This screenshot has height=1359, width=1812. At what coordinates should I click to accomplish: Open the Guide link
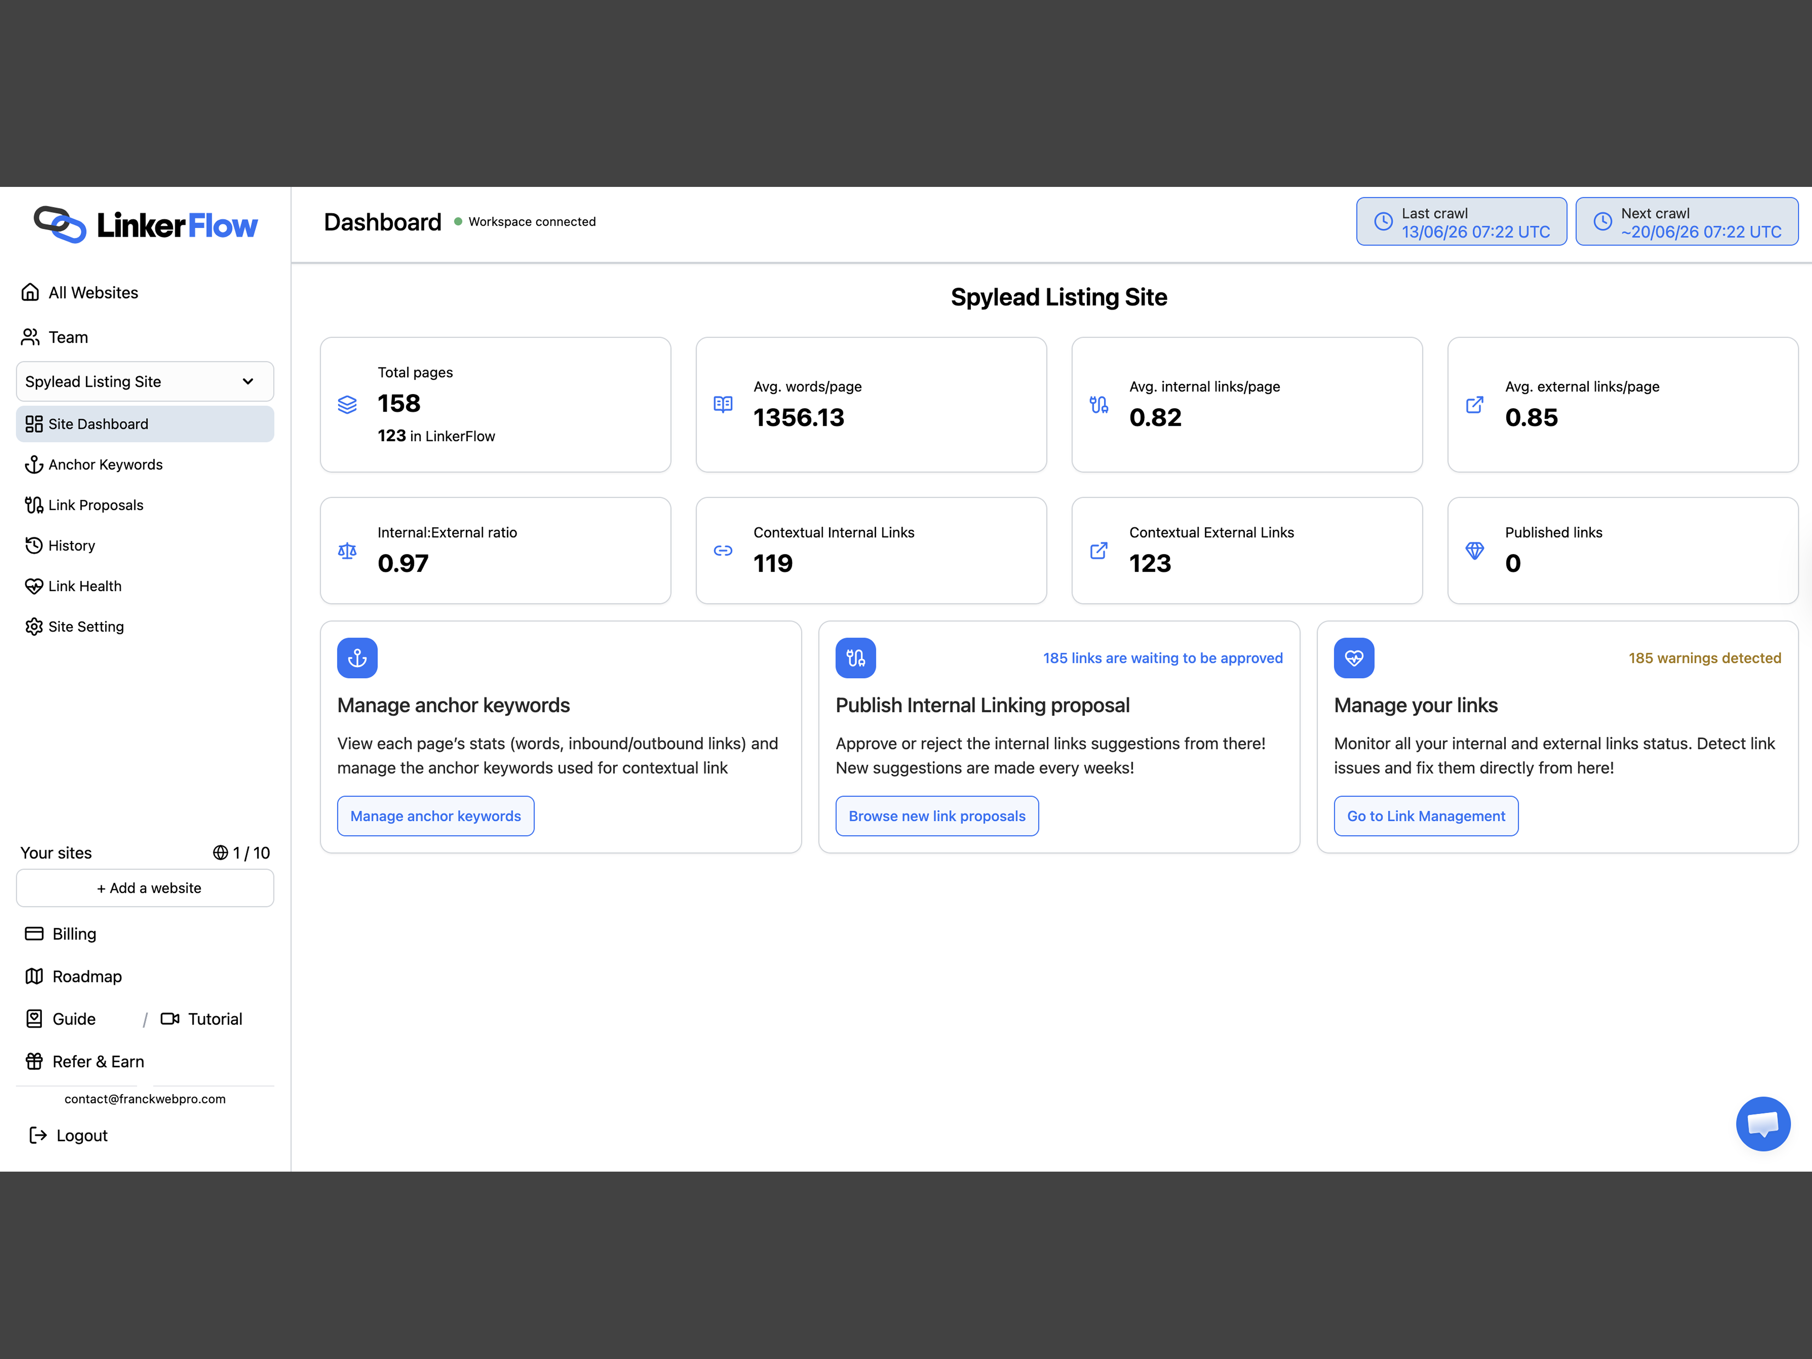click(74, 1019)
